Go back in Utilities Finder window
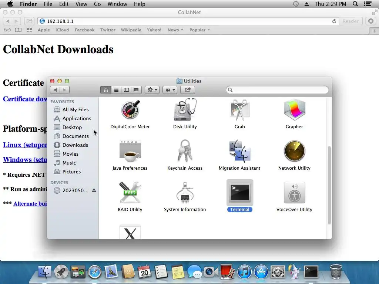Image resolution: width=379 pixels, height=284 pixels. click(55, 90)
